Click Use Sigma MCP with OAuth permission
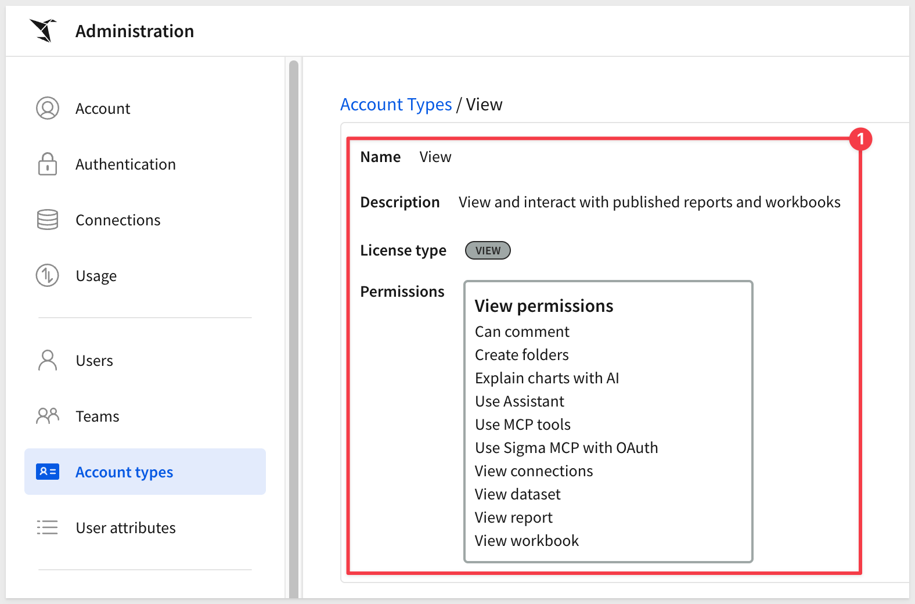This screenshot has height=604, width=915. pyautogui.click(x=567, y=448)
